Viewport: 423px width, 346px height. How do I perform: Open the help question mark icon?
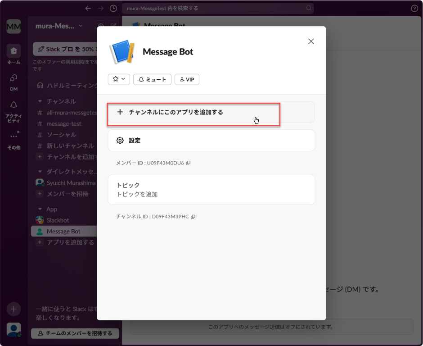point(414,9)
